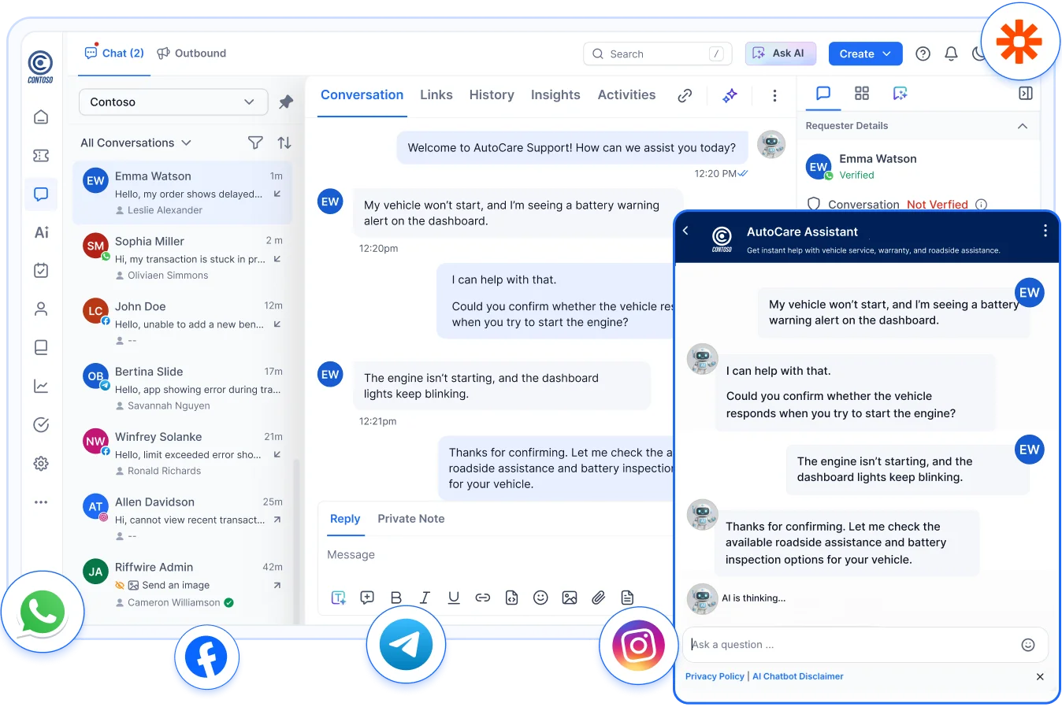Open AI assist panel icon on right

point(900,94)
